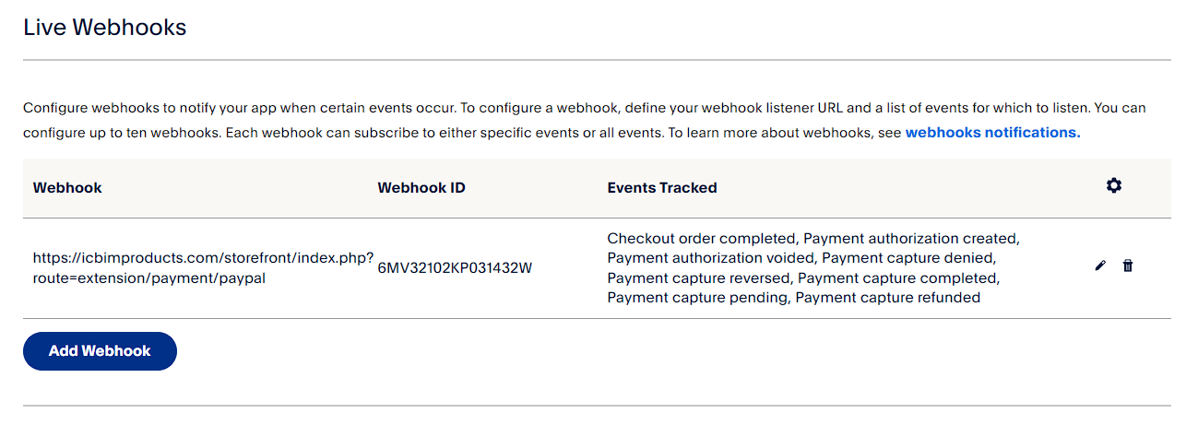Screen dimensions: 1198x437
Task: Click the Webhook column header
Action: tap(67, 187)
